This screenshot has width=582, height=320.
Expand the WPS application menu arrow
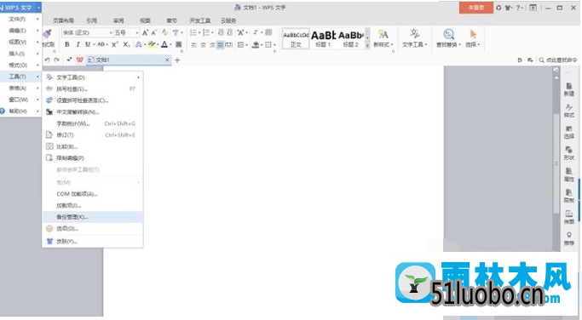pyautogui.click(x=38, y=8)
